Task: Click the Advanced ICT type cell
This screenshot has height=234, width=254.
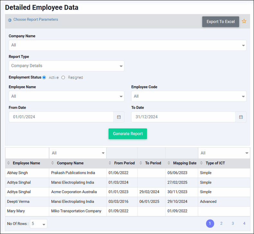Action: [224, 201]
